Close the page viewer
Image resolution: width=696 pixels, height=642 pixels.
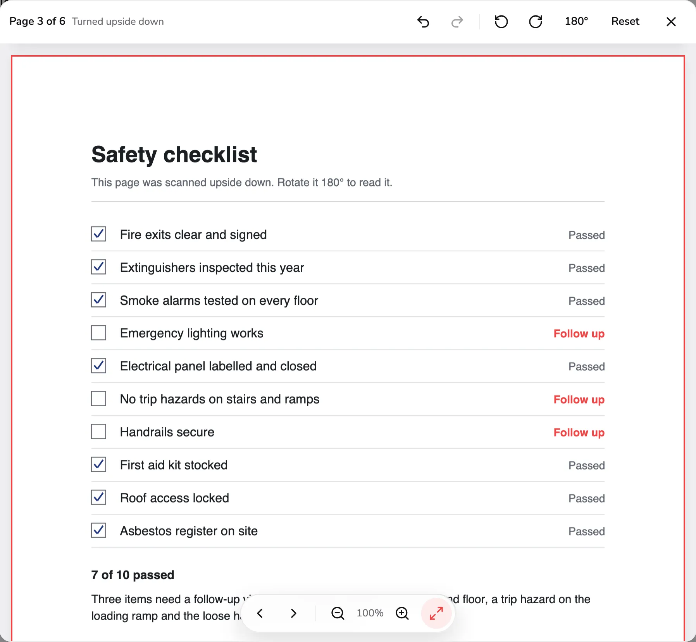tap(671, 22)
